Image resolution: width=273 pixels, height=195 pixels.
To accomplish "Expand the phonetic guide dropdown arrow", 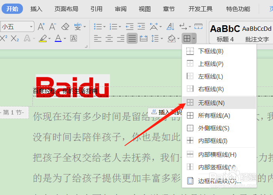I will click(85, 27).
